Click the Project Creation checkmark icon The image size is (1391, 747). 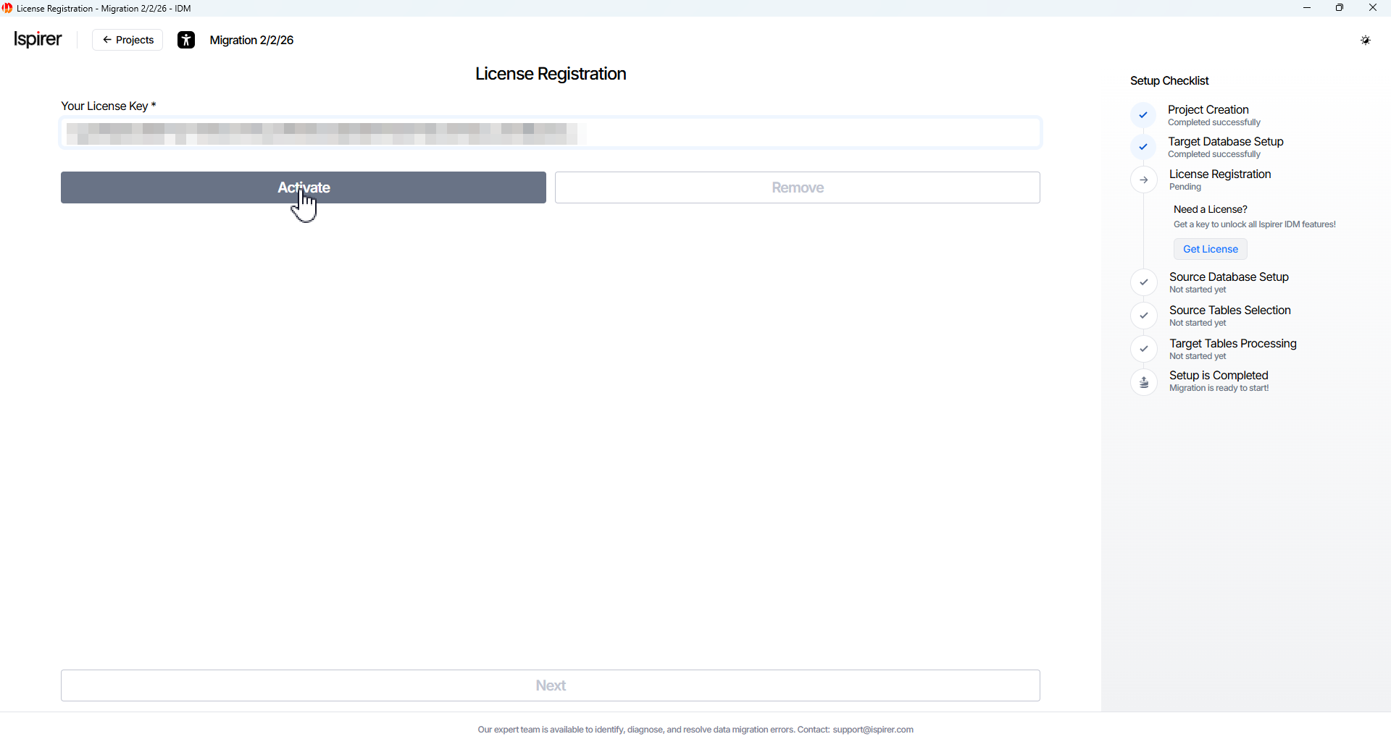[1143, 115]
